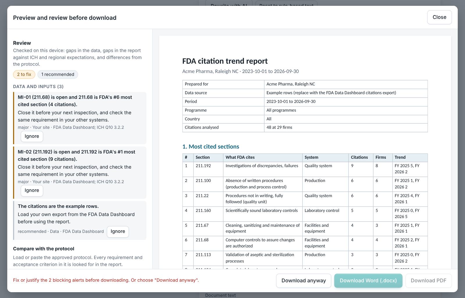This screenshot has height=298, width=465.
Task: Click section cell '211.100'
Action: (208, 184)
